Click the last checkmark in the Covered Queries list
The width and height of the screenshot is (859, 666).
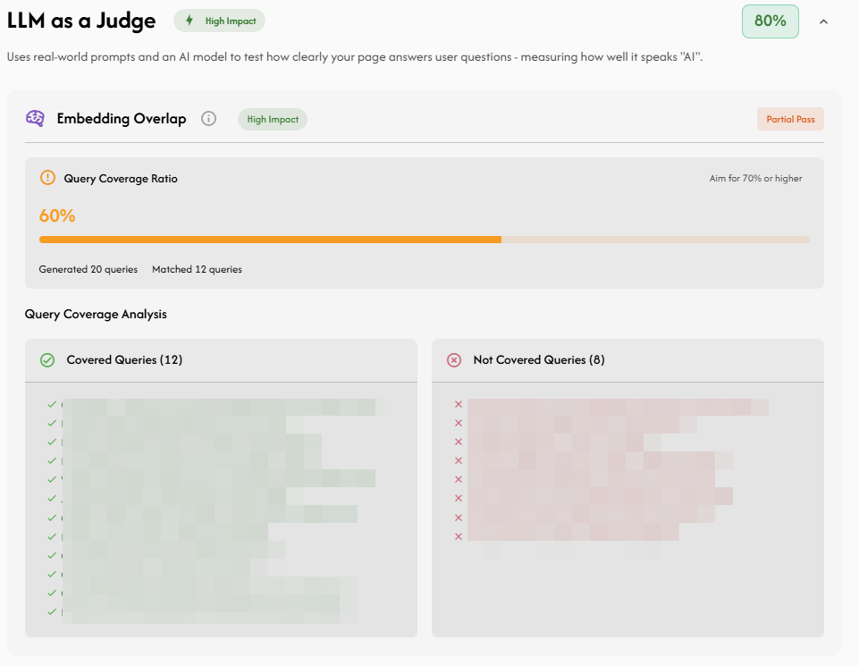click(x=52, y=611)
